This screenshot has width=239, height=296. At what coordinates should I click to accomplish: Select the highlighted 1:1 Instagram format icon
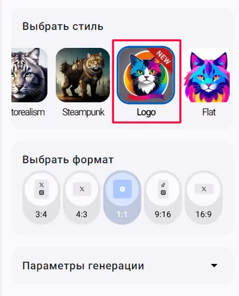(122, 189)
